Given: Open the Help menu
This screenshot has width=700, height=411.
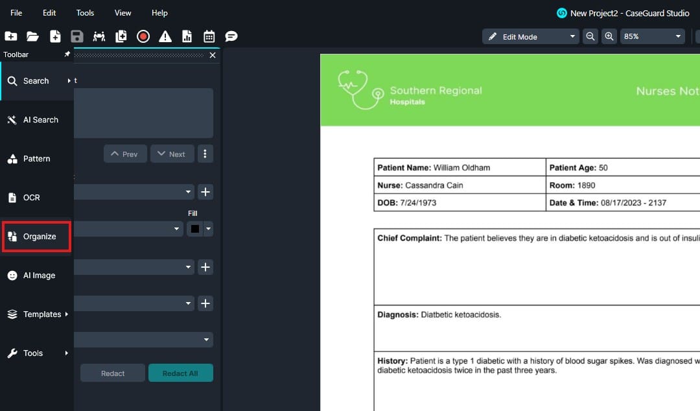Looking at the screenshot, I should tap(159, 13).
